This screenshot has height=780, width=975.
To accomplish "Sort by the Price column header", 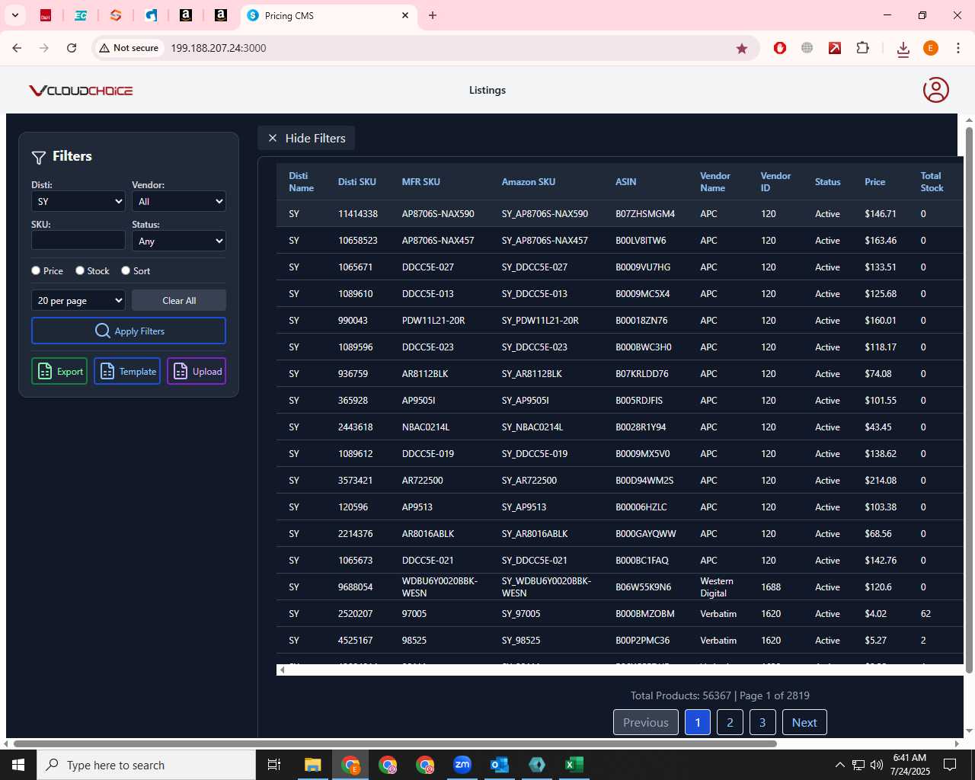I will point(874,182).
